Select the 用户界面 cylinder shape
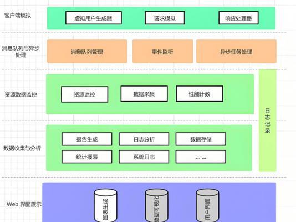296x222 pixels. click(x=207, y=205)
